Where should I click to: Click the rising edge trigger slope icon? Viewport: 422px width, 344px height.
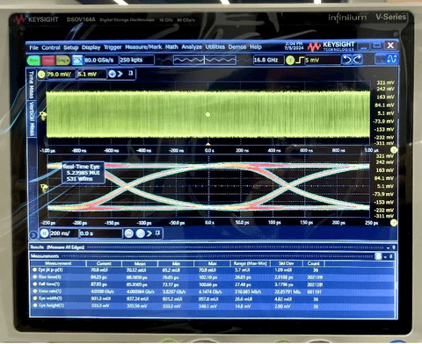tap(300, 61)
